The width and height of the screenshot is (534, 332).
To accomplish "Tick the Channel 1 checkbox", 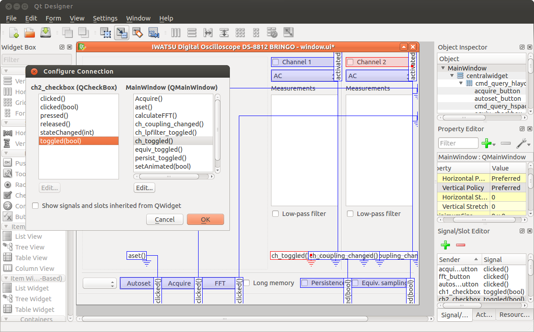I will click(x=276, y=62).
